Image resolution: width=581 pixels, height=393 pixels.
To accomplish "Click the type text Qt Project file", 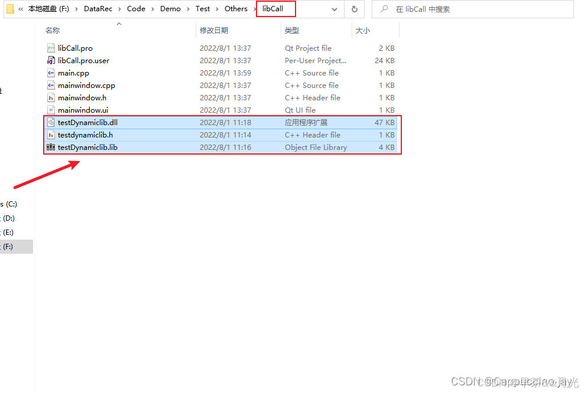I will (x=308, y=48).
